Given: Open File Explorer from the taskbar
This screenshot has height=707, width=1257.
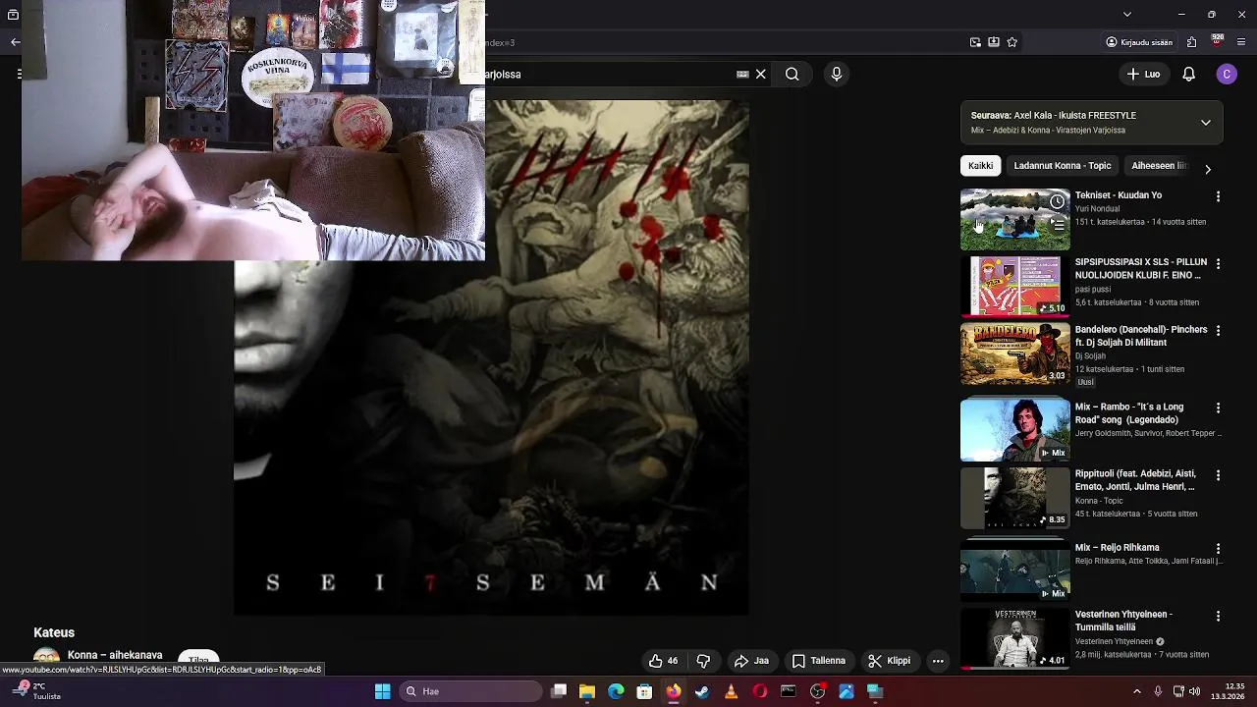Looking at the screenshot, I should 587,691.
